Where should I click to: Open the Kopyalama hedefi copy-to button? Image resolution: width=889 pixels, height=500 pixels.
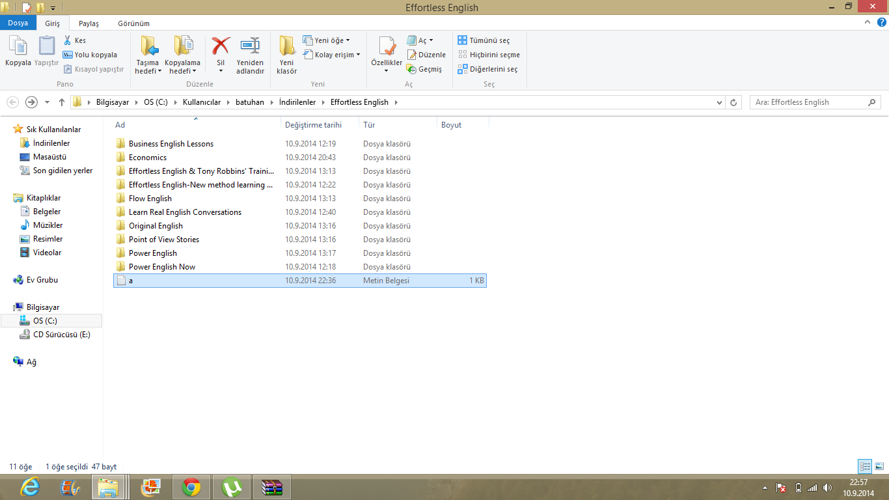tap(182, 55)
